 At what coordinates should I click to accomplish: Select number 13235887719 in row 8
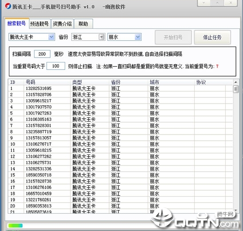(x=39, y=132)
